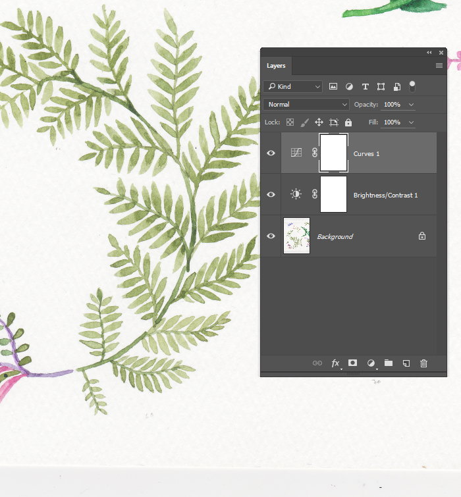461x497 pixels.
Task: Hide the Brightness/Contrast 1 layer
Action: (x=271, y=195)
